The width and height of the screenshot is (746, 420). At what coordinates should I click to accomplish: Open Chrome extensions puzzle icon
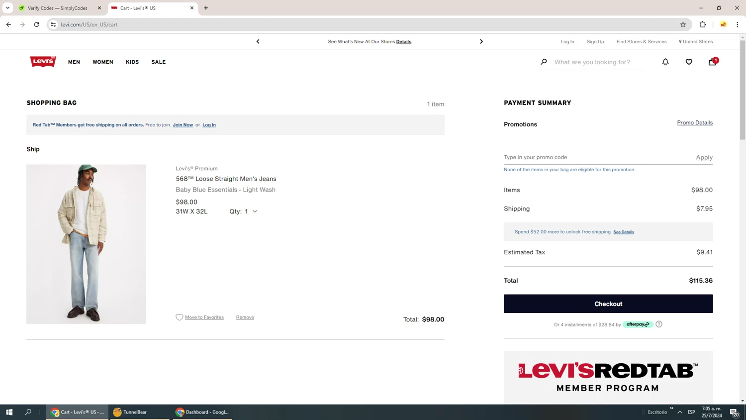click(x=703, y=24)
